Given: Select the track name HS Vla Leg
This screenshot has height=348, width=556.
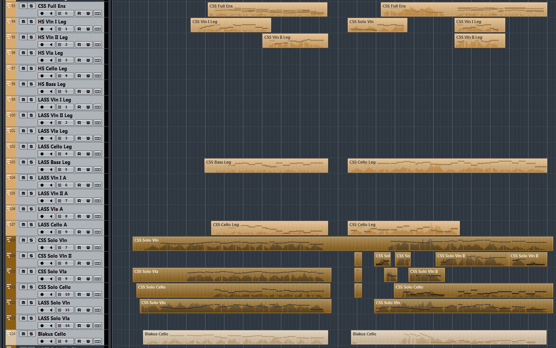Looking at the screenshot, I should 50,53.
